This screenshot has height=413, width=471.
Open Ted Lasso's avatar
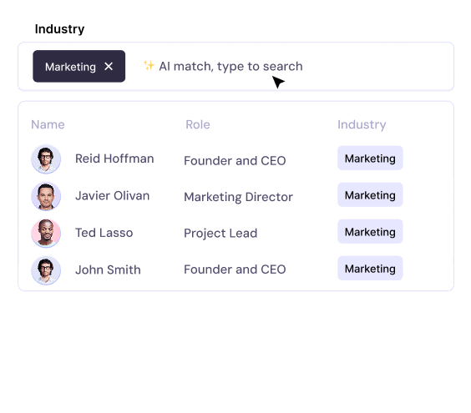(x=46, y=234)
